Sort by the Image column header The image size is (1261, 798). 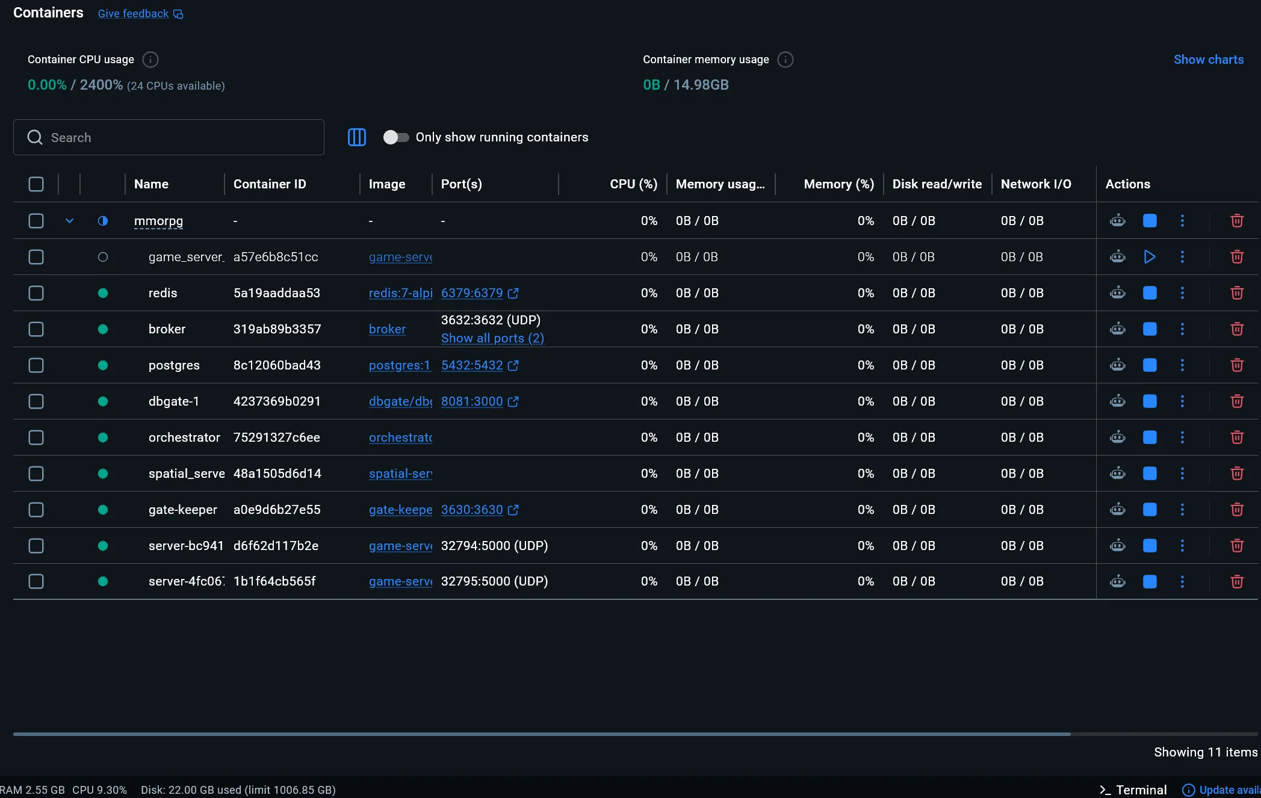pyautogui.click(x=387, y=184)
